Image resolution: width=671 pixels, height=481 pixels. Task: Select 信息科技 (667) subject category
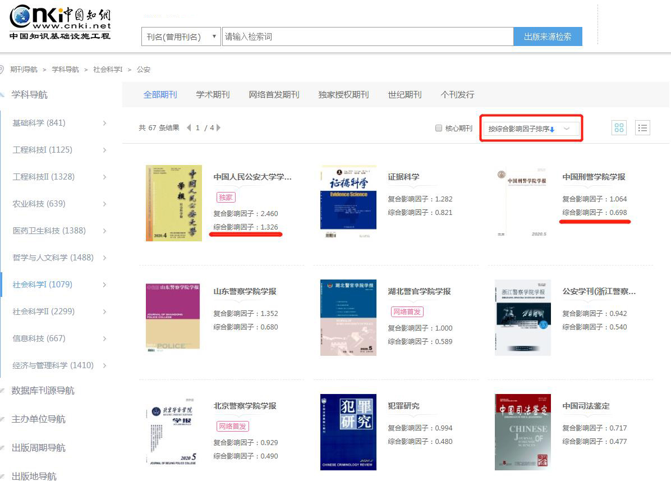click(x=39, y=338)
